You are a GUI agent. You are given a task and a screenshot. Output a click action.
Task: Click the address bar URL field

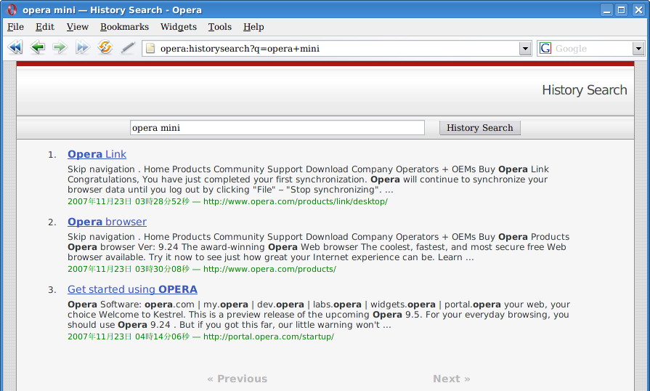[334, 49]
